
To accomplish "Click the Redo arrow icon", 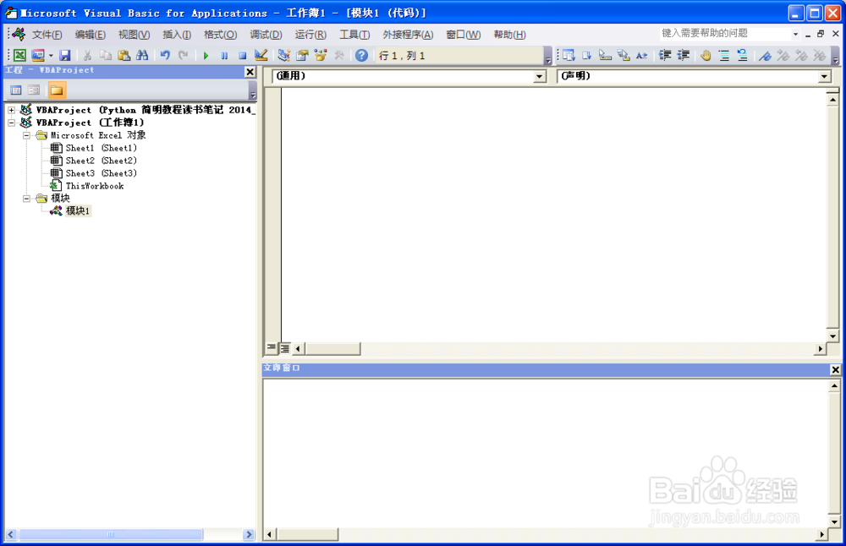I will 184,55.
